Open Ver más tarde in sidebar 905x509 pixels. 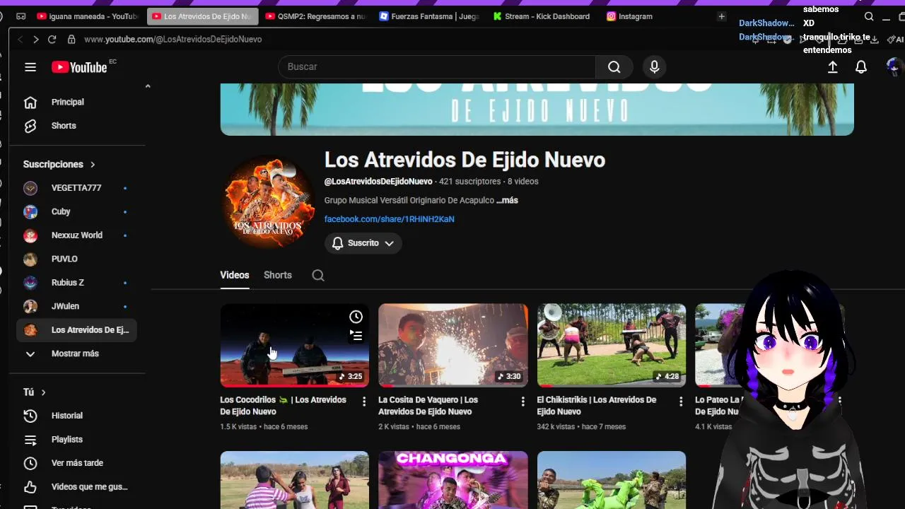[x=76, y=463]
